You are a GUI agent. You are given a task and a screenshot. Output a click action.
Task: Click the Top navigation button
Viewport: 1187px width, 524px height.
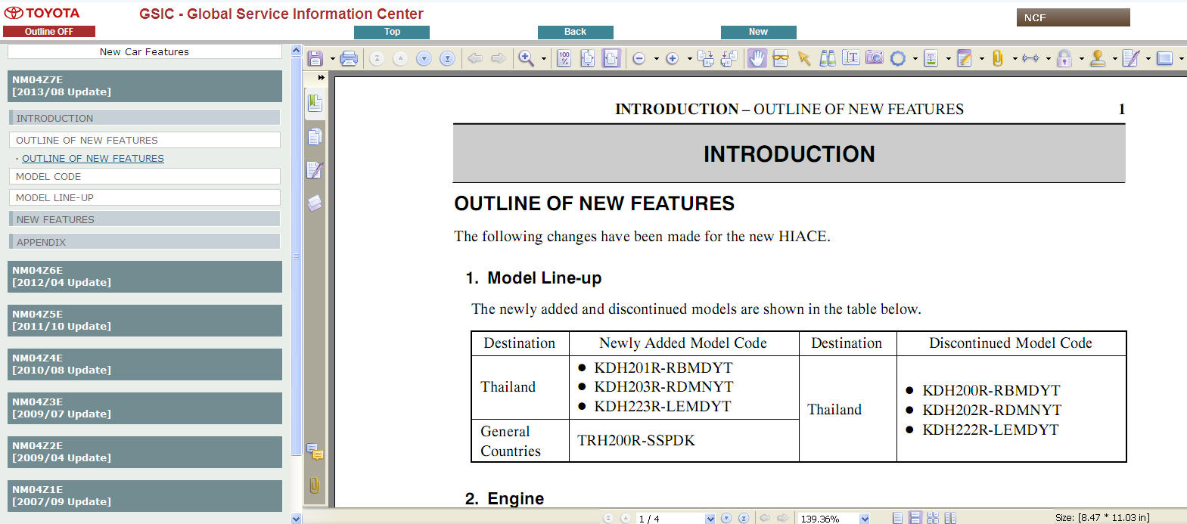(x=392, y=32)
